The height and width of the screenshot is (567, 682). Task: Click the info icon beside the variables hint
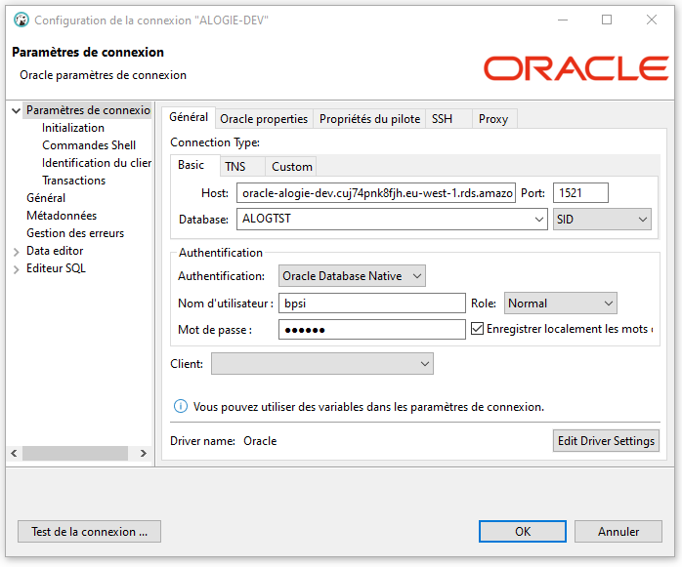(x=181, y=406)
